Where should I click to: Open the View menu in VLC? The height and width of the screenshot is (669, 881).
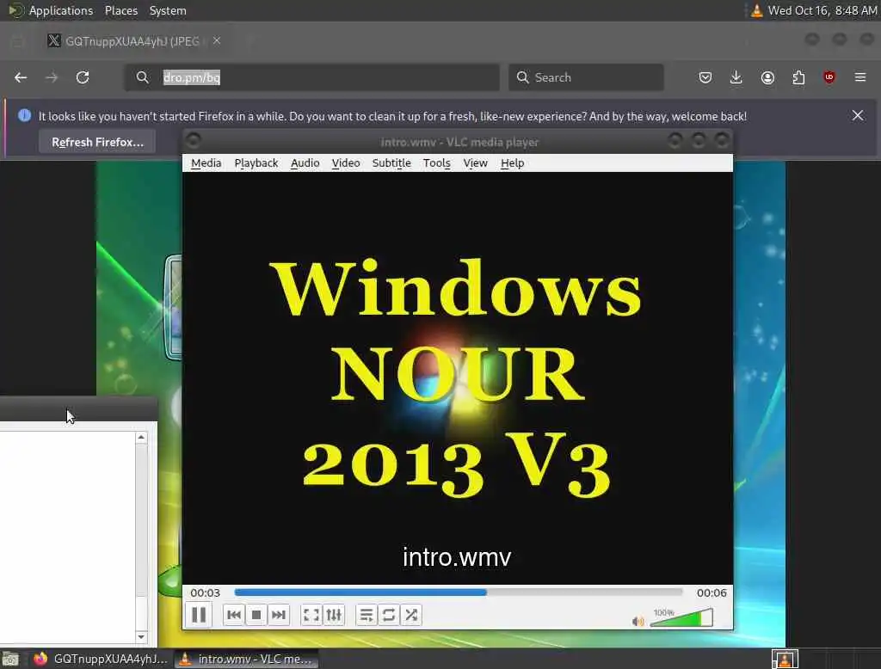click(x=475, y=163)
